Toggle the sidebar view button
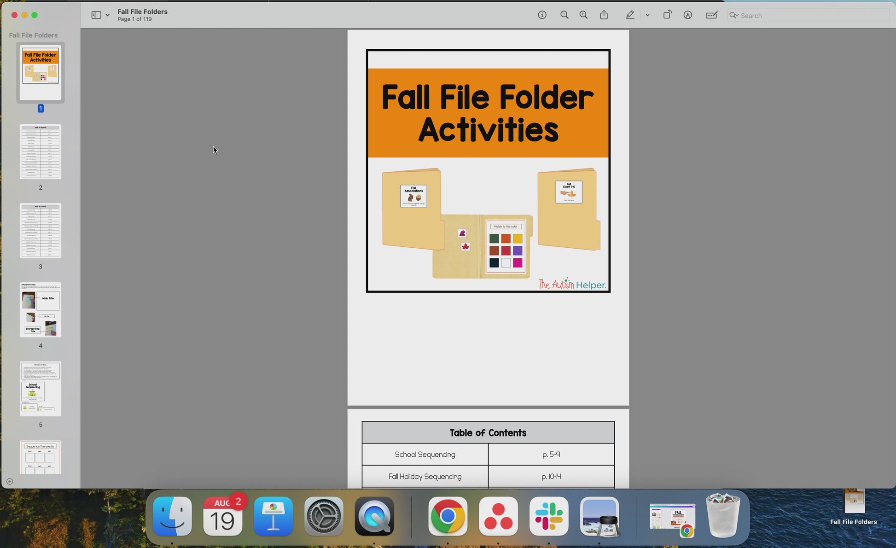896x548 pixels. [96, 15]
